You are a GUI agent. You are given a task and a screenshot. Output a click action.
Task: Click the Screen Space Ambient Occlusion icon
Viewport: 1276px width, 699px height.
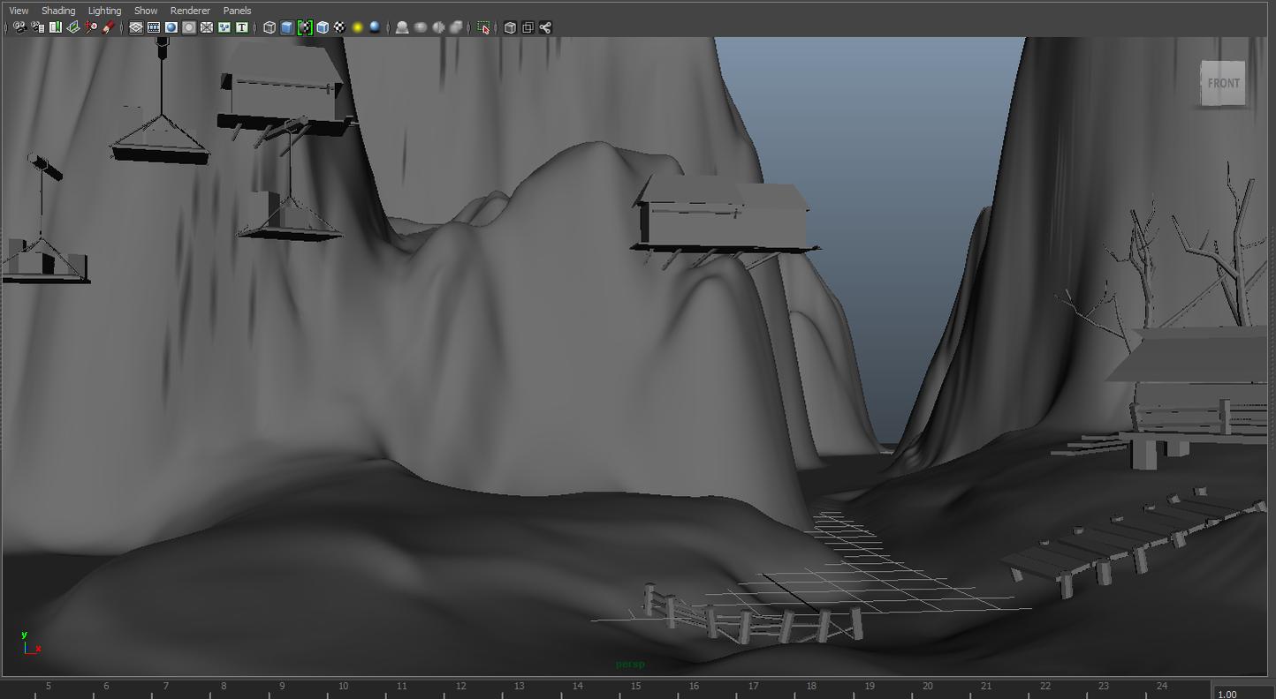click(402, 27)
